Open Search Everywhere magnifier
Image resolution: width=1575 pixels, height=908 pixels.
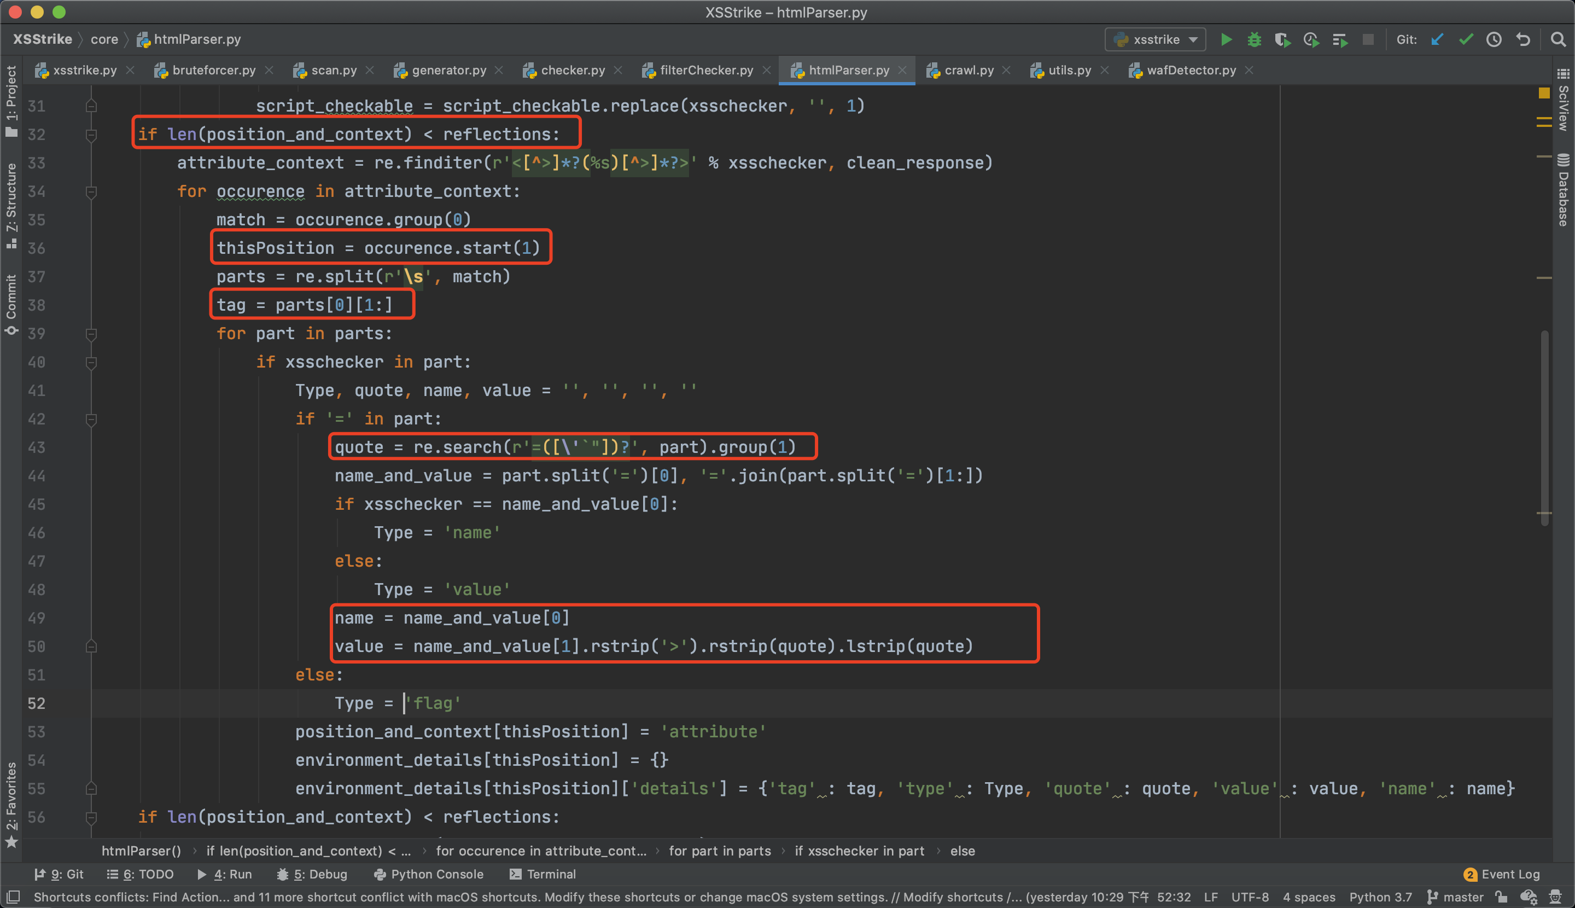click(x=1557, y=39)
